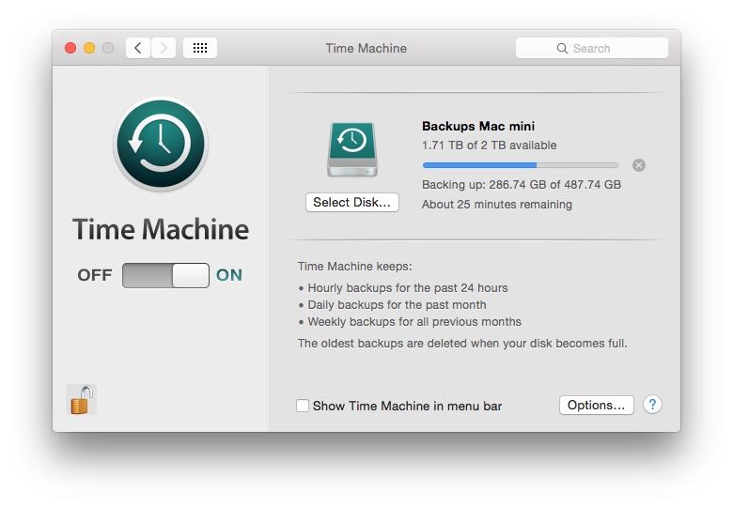733x507 pixels.
Task: Close the window with the red button
Action: (x=70, y=48)
